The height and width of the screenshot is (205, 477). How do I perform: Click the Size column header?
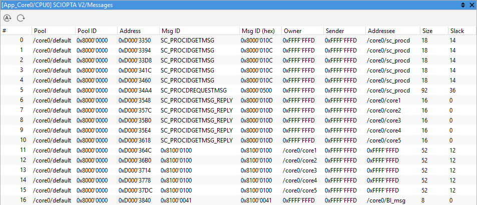(427, 31)
